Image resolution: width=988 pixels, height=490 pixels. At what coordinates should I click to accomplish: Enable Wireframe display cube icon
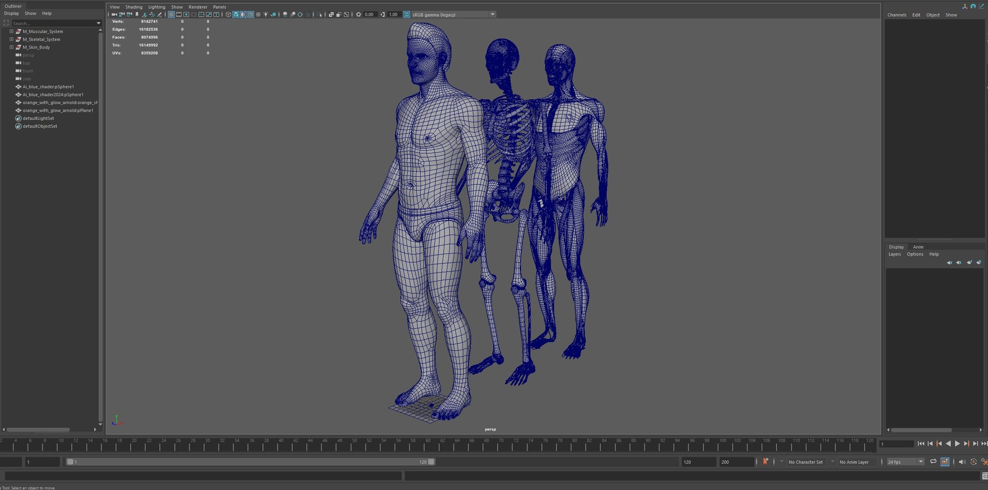click(228, 14)
